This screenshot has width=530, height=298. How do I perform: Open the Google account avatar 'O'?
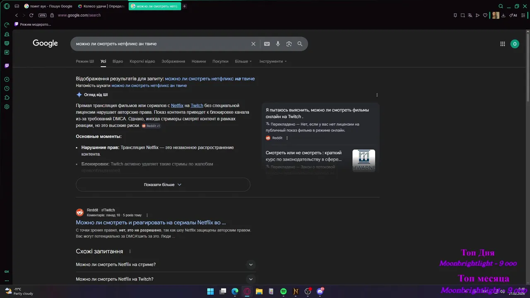click(x=515, y=44)
